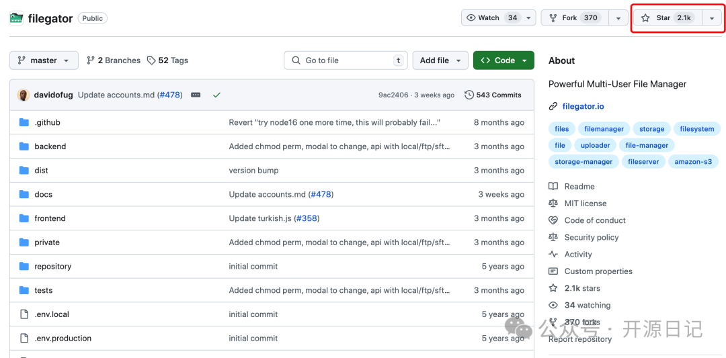Open the davidofug author link

click(53, 95)
